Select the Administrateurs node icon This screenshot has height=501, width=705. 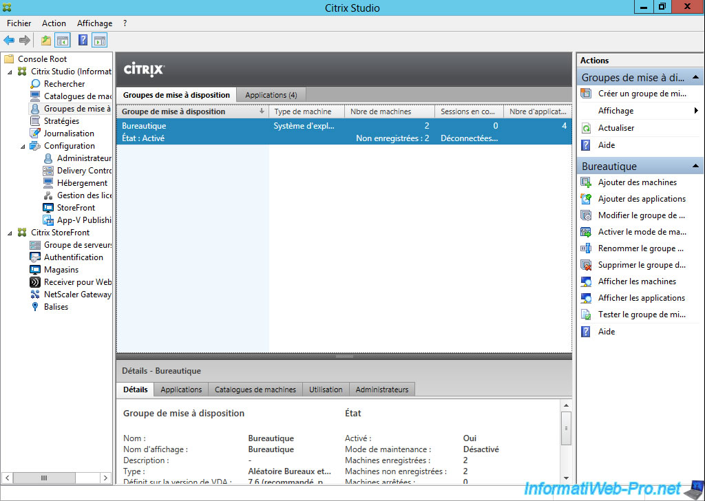(48, 158)
